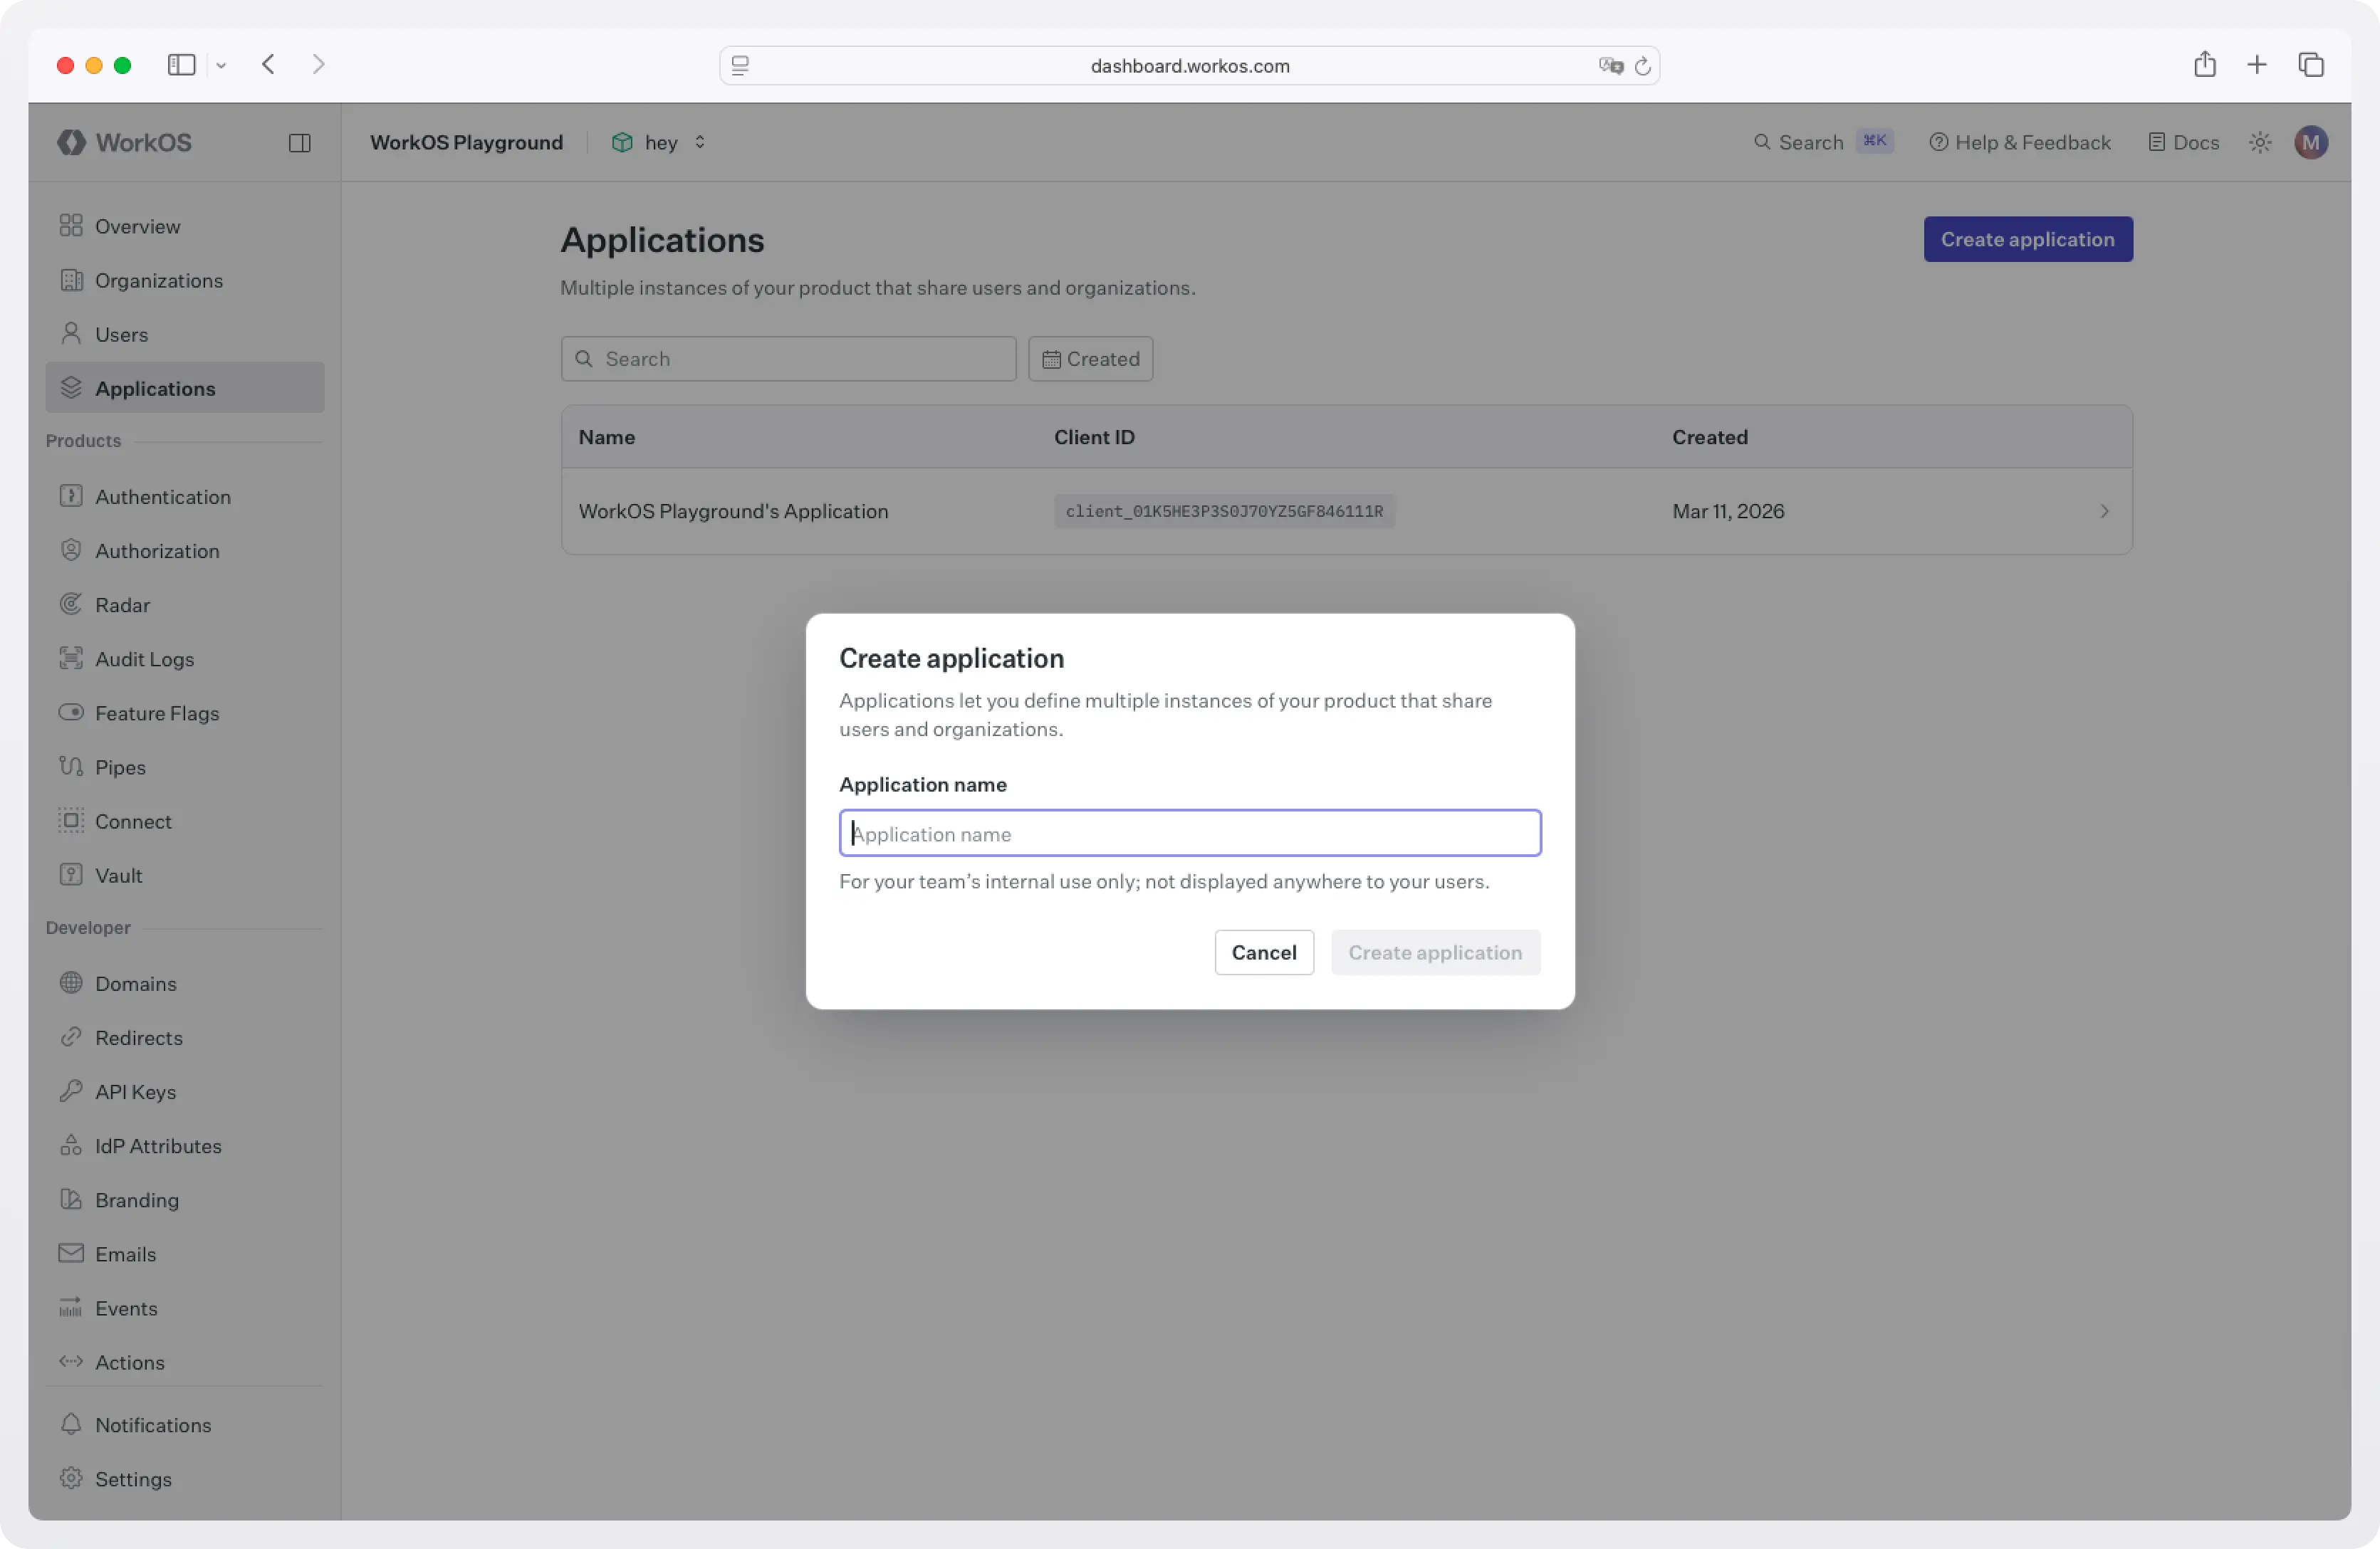Focus the Application name input
Viewport: 2380px width, 1549px height.
click(1190, 832)
